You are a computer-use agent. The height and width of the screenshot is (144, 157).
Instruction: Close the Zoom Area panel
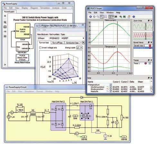tap(151, 21)
